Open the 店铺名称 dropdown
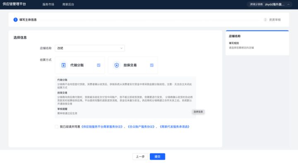Image resolution: width=298 pixels, height=163 pixels. point(90,48)
